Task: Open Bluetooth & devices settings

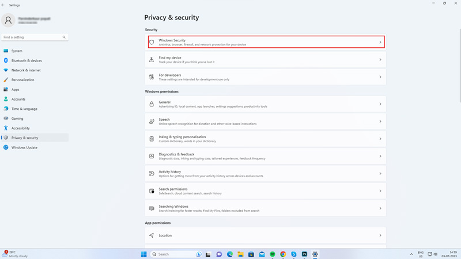Action: point(35,60)
